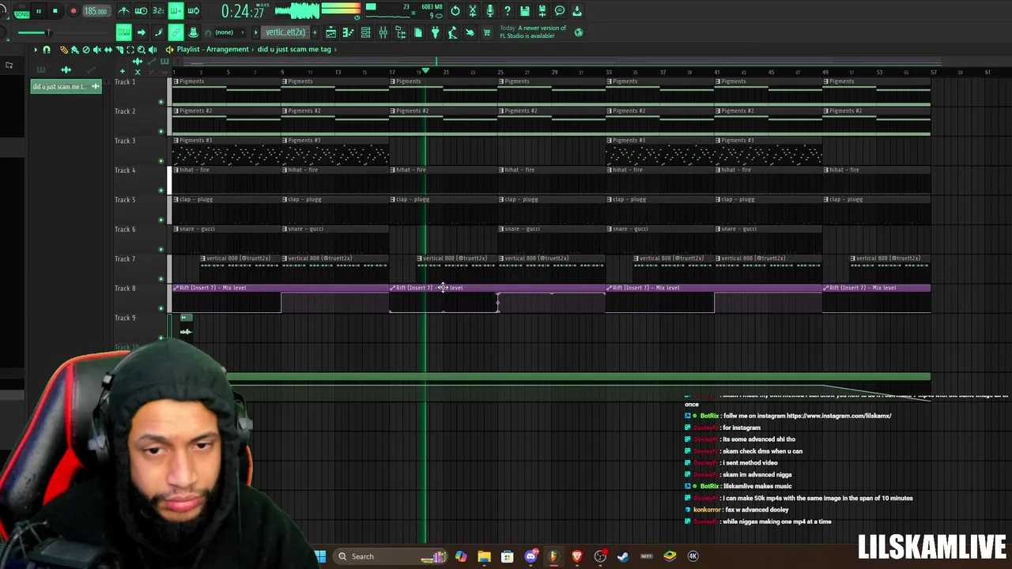Pause playback in the transport bar
The height and width of the screenshot is (569, 1012).
(x=38, y=11)
